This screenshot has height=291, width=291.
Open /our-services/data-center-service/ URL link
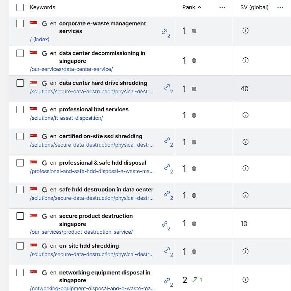coord(71,69)
